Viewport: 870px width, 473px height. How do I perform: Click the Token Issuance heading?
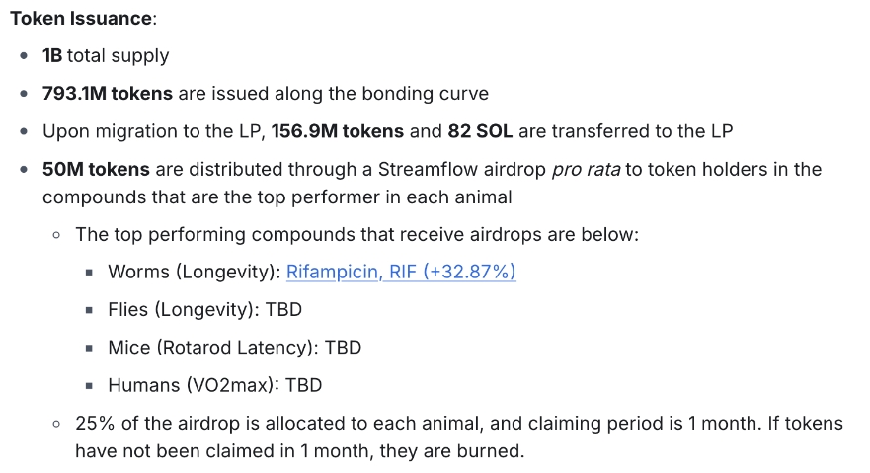click(x=83, y=19)
